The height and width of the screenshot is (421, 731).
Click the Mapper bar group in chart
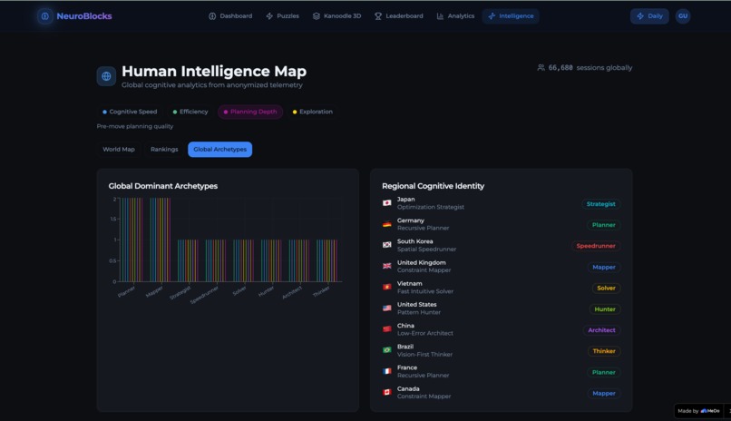(160, 240)
